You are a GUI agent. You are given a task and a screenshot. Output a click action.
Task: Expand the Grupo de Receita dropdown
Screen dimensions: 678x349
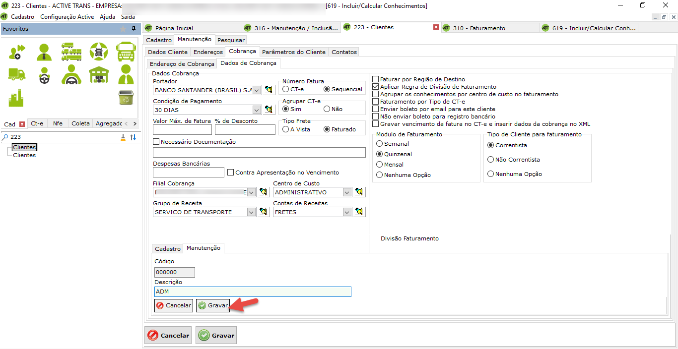click(x=251, y=212)
